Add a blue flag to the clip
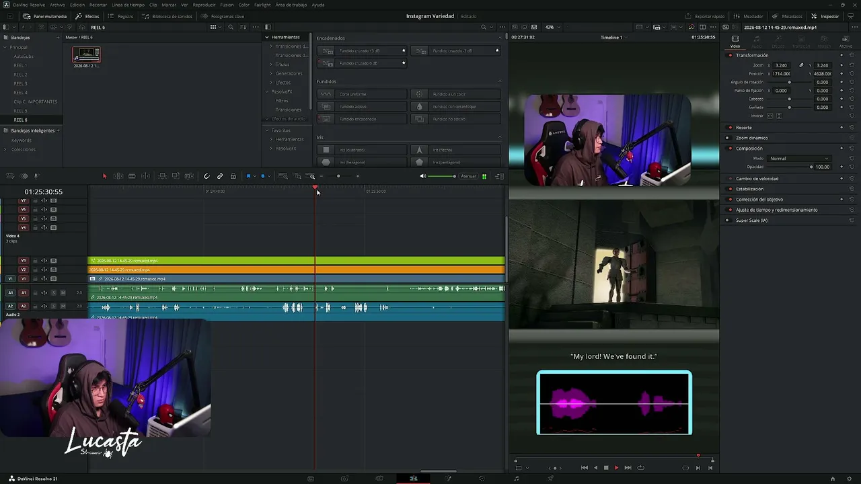861x484 pixels. [x=248, y=176]
